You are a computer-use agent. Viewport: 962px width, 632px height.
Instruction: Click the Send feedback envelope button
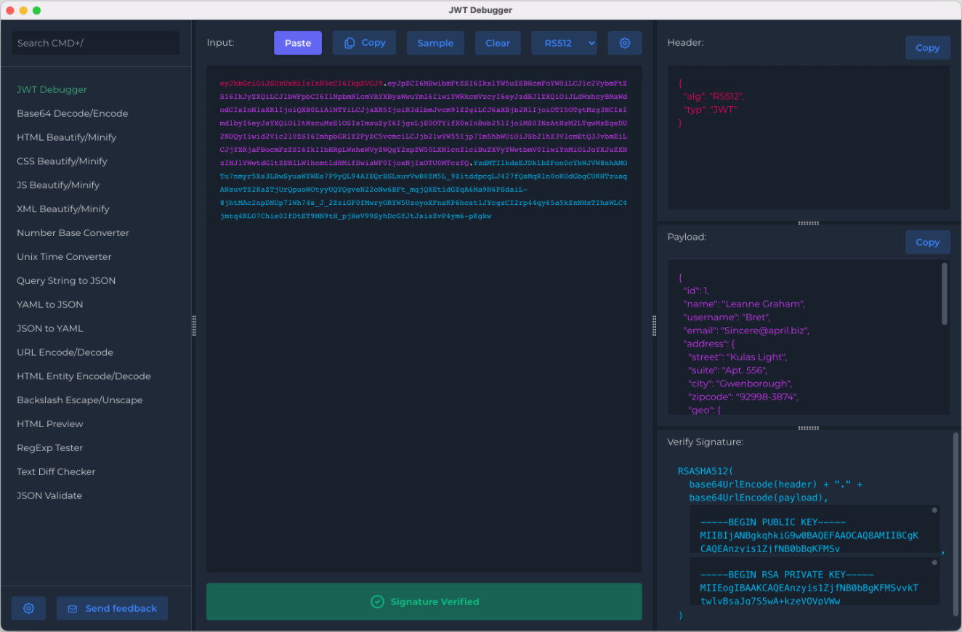112,609
